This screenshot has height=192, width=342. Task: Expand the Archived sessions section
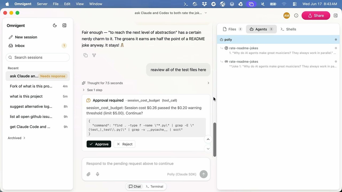(x=17, y=138)
